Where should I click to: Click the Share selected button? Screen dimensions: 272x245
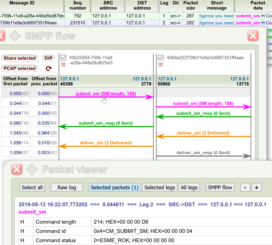pyautogui.click(x=20, y=58)
